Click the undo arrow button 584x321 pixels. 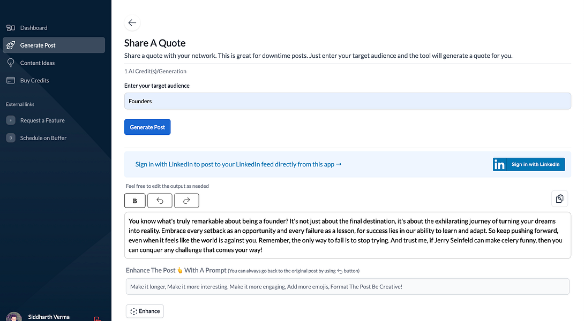point(160,201)
